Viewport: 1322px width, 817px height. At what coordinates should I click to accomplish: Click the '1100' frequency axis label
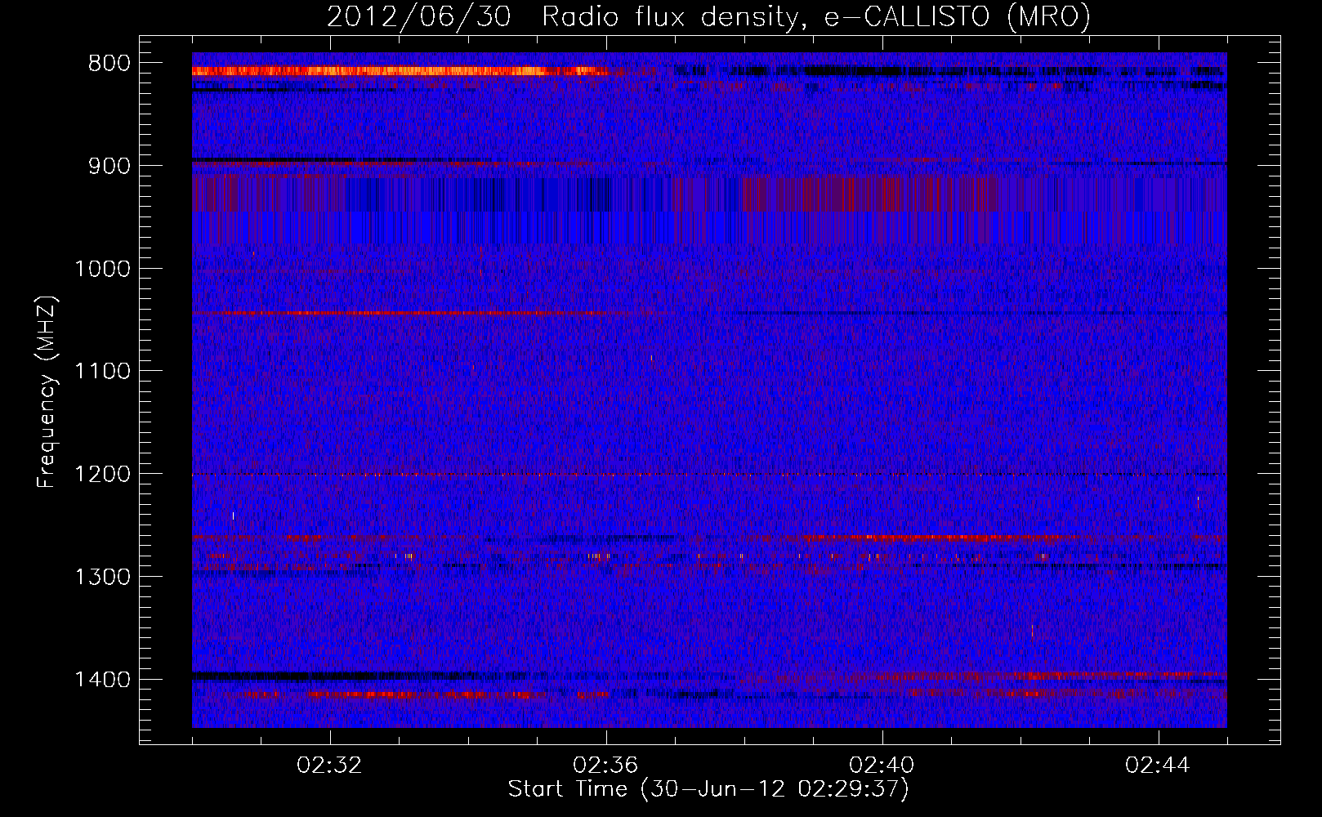tap(102, 372)
